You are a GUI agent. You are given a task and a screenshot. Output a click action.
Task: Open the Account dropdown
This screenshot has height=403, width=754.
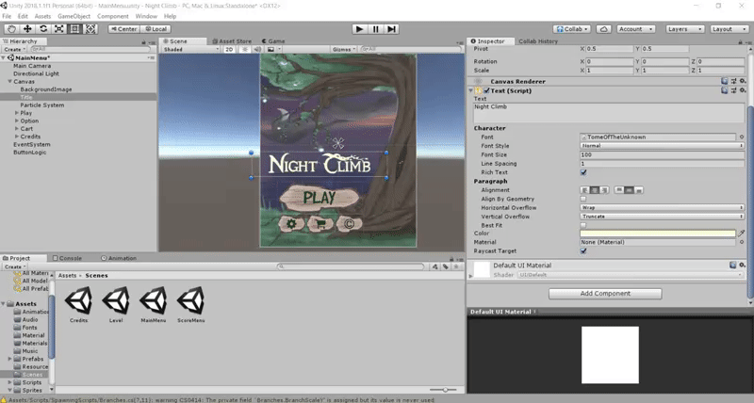tap(635, 29)
